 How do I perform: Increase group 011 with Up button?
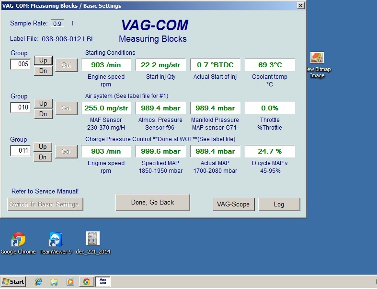[43, 146]
